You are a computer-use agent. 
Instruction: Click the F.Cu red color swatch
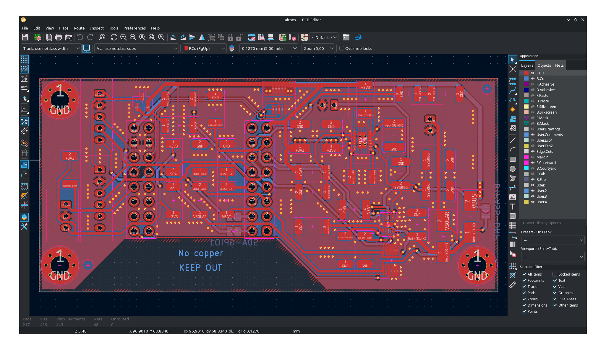[526, 73]
